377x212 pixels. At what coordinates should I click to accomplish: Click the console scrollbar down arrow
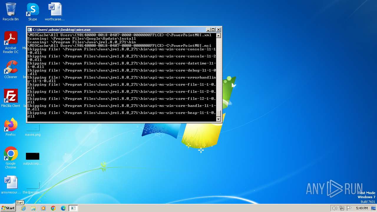(x=218, y=119)
